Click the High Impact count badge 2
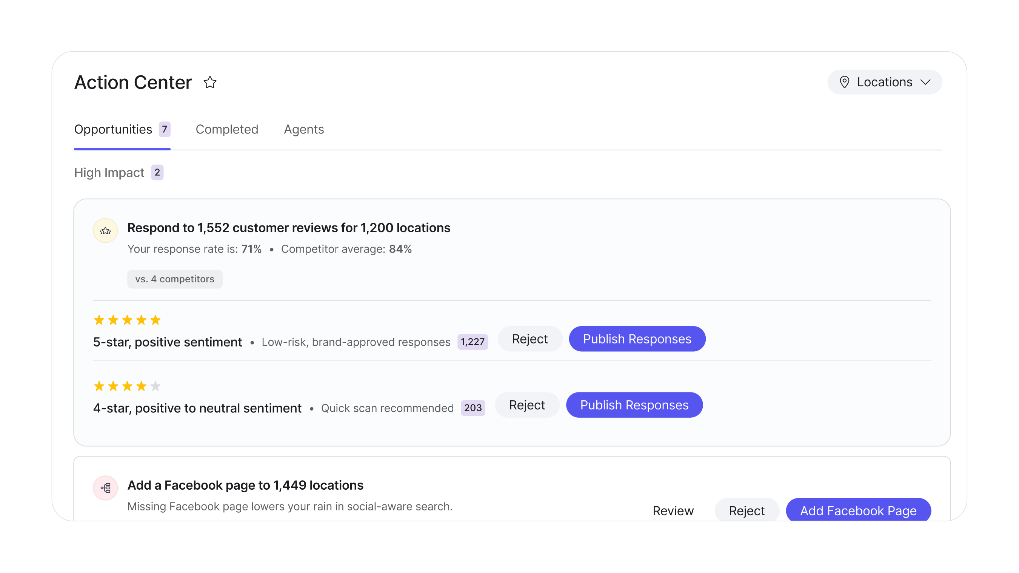The height and width of the screenshot is (573, 1019). tap(157, 173)
